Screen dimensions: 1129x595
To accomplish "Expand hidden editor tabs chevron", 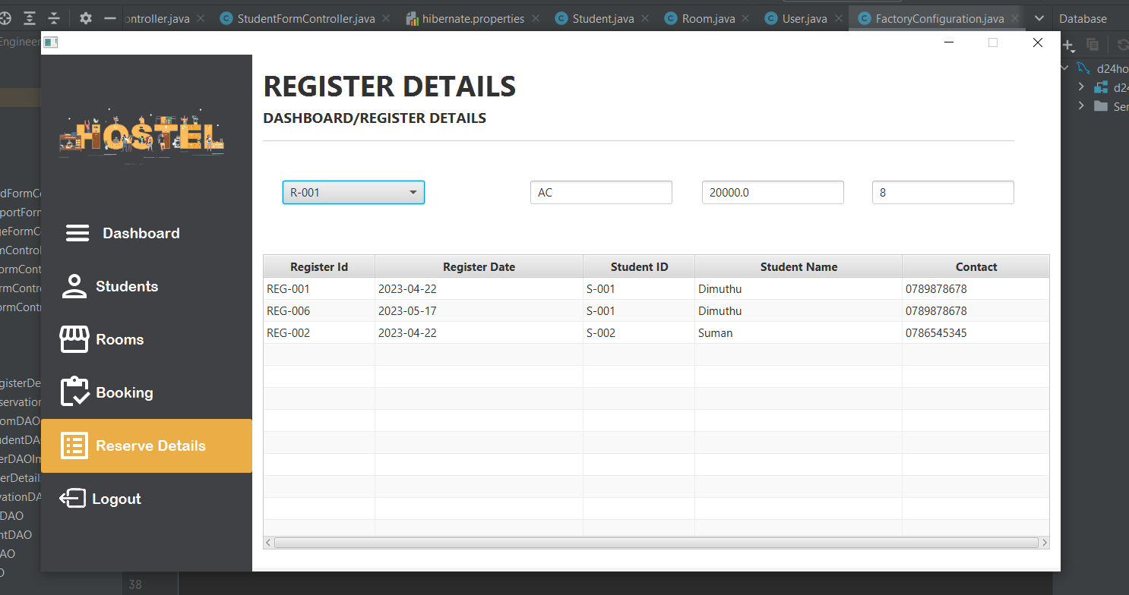I will (1039, 18).
